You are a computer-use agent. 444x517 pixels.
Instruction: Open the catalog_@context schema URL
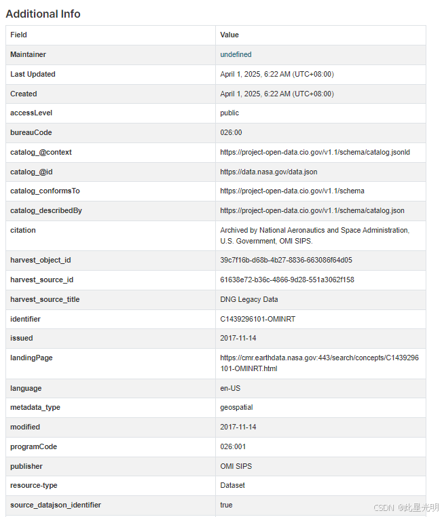click(314, 152)
